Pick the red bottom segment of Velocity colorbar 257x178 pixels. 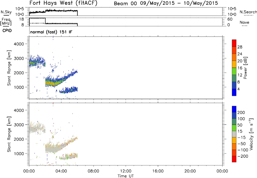click(234, 159)
